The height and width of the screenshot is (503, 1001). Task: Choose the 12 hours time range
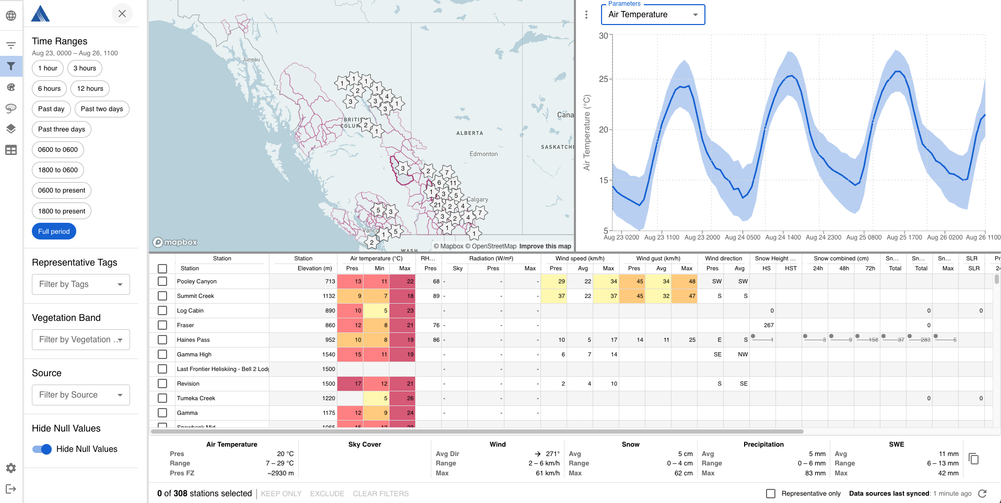click(x=90, y=89)
